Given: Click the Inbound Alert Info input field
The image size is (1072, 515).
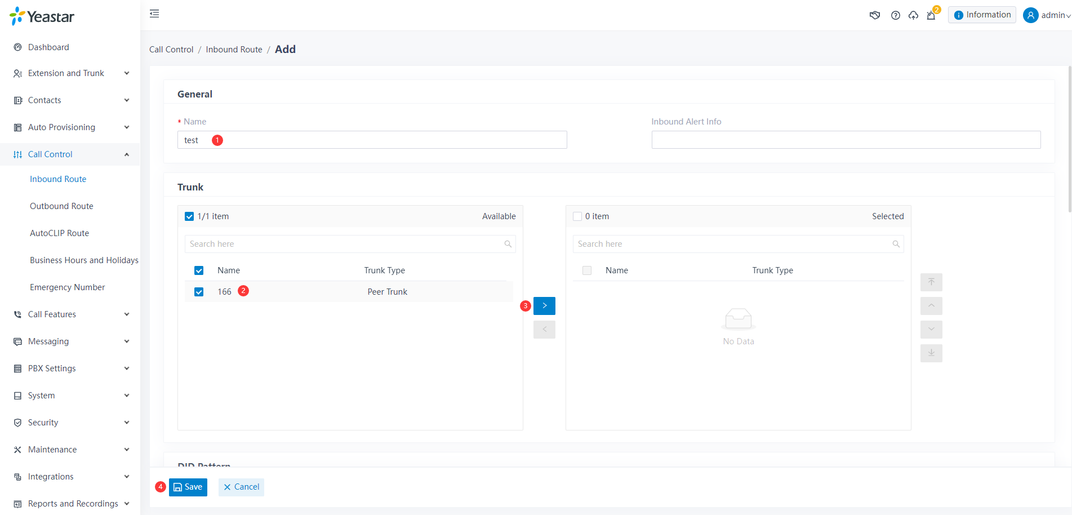Looking at the screenshot, I should click(x=846, y=140).
